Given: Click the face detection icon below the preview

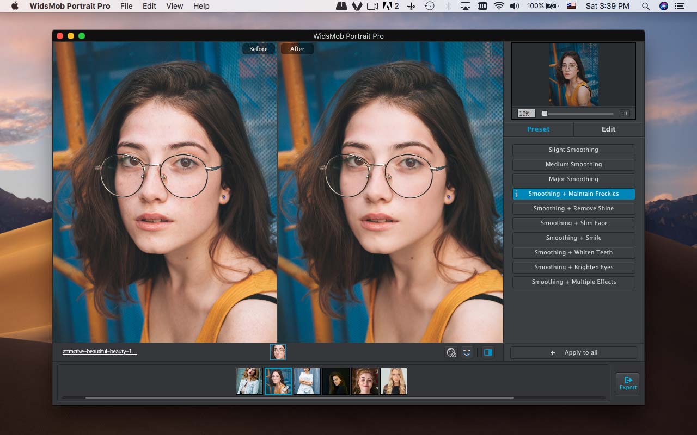Looking at the screenshot, I should tap(451, 352).
